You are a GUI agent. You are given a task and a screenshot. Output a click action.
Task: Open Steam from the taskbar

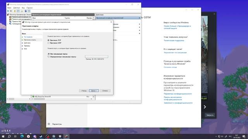41,136
